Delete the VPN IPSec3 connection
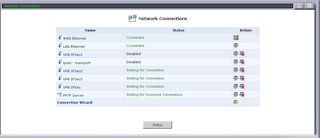The width and height of the screenshot is (320, 138). click(x=242, y=78)
